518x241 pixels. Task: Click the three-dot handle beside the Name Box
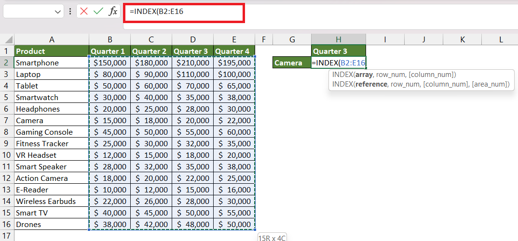click(70, 12)
